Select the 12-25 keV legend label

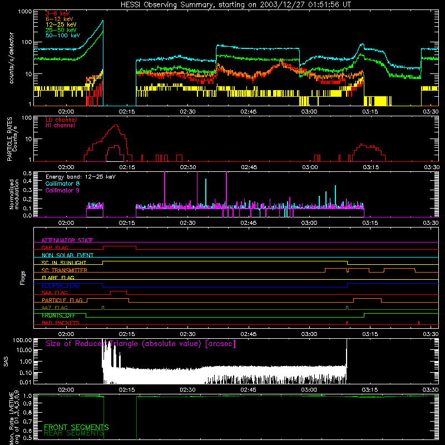(x=61, y=24)
